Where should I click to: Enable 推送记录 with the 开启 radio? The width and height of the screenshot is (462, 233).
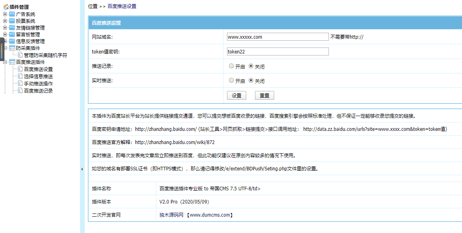point(231,66)
